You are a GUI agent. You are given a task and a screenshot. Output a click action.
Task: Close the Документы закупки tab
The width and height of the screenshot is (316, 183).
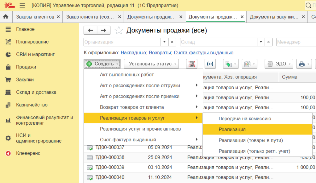(303, 17)
